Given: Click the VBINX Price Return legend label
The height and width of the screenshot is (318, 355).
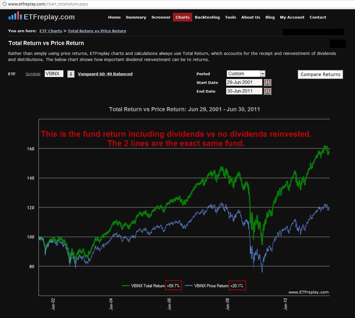Looking at the screenshot, I should 211,286.
